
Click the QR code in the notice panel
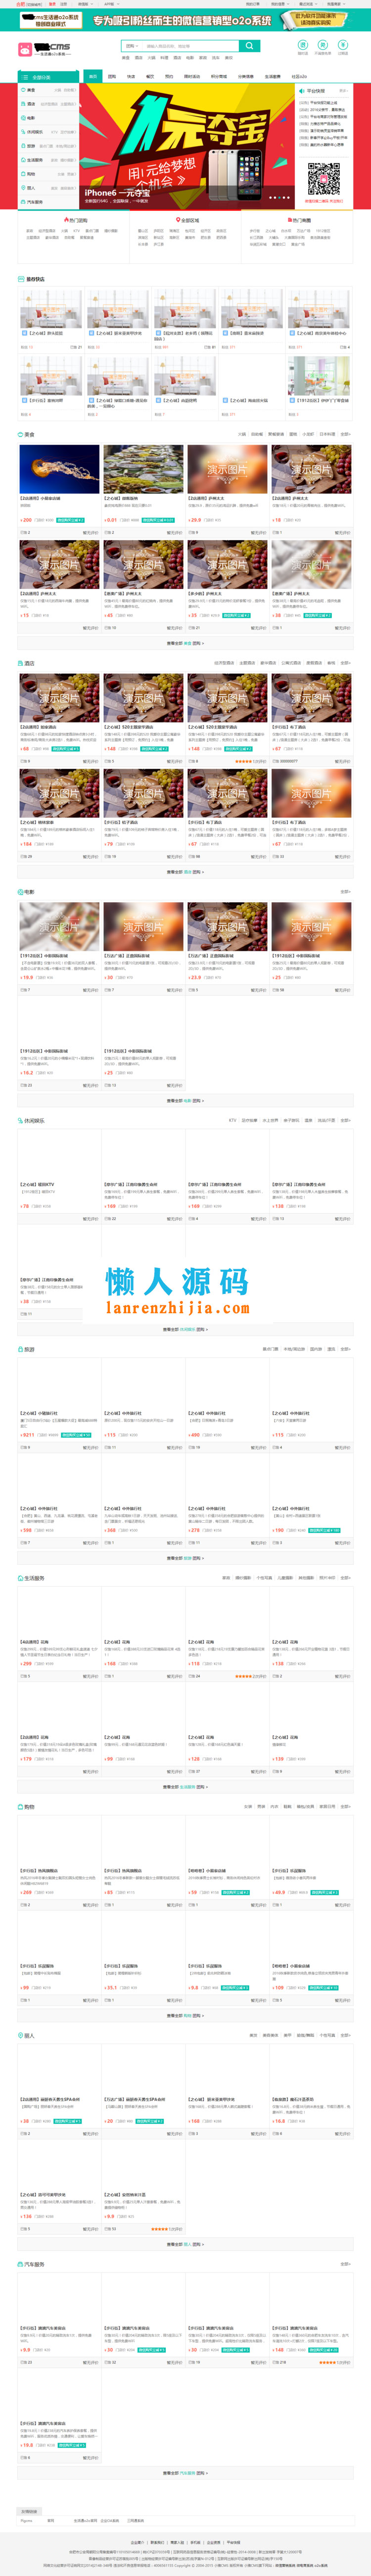pos(323,179)
